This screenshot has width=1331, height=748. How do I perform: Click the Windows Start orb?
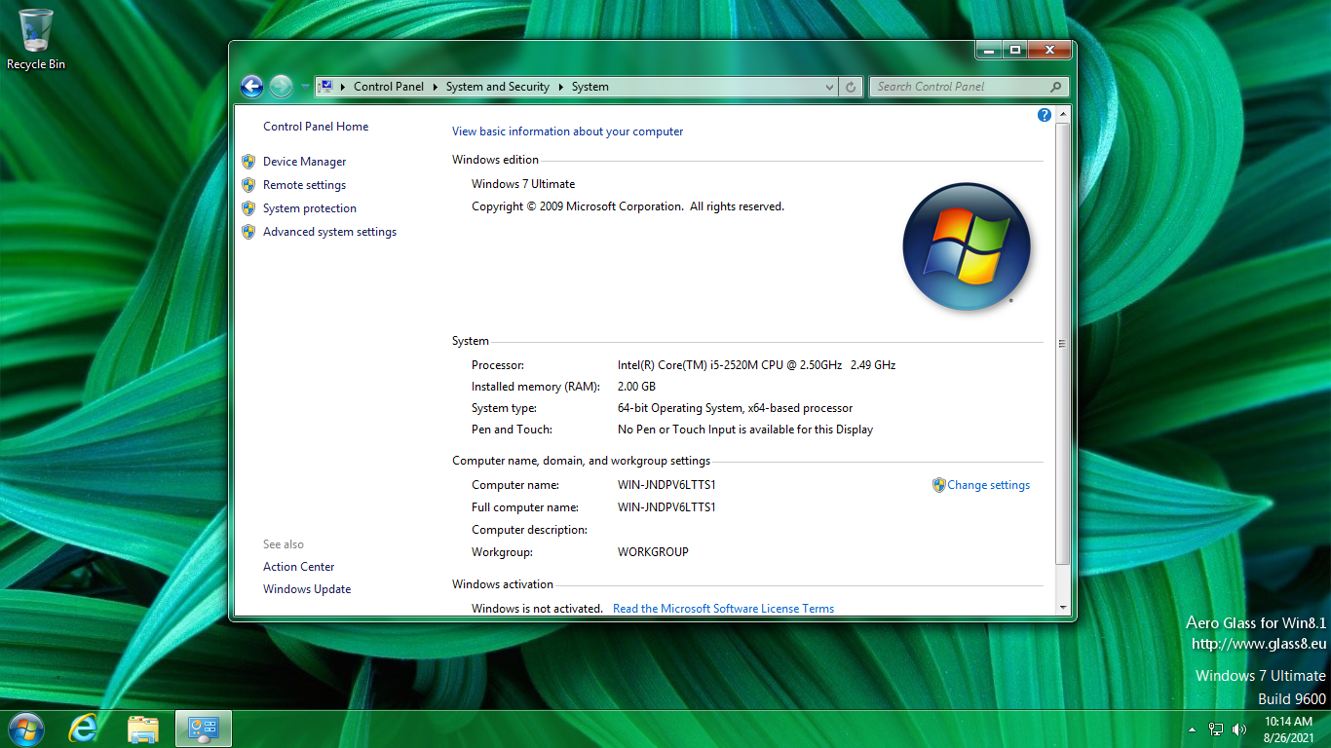click(24, 729)
